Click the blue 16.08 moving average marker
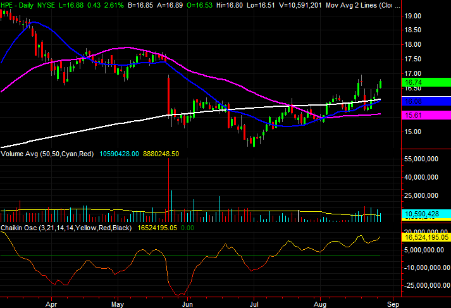This screenshot has height=308, width=451. pyautogui.click(x=426, y=101)
